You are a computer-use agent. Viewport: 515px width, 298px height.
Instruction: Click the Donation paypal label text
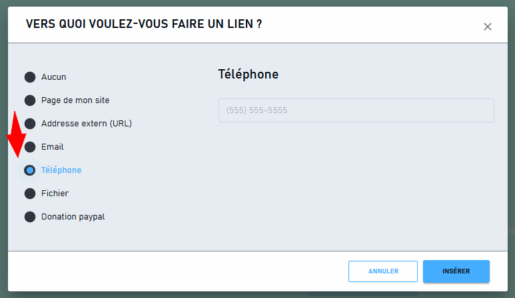pyautogui.click(x=73, y=217)
